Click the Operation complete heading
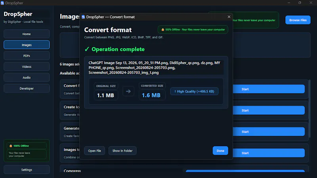The height and width of the screenshot is (178, 317). [x=118, y=49]
